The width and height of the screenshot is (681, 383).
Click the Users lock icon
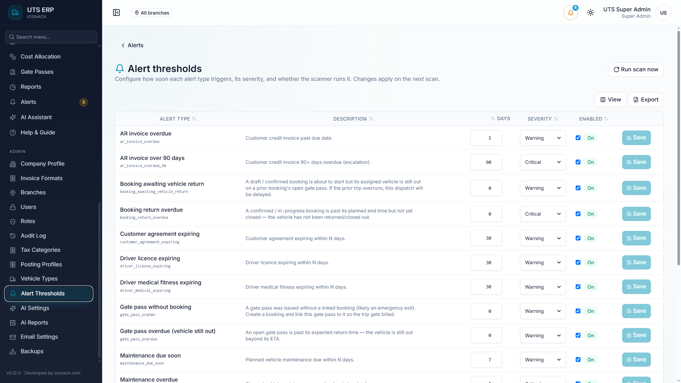point(13,207)
